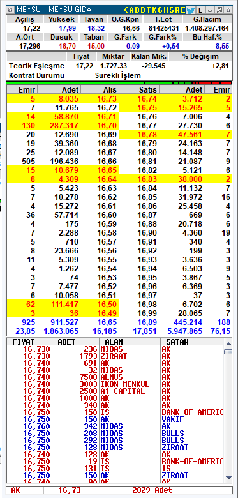
Task: Click the SATAN column header in trades
Action: (192, 342)
